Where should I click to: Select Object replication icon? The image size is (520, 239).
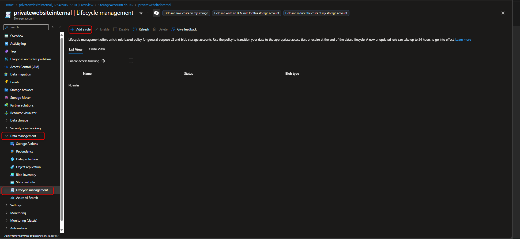tap(12, 167)
